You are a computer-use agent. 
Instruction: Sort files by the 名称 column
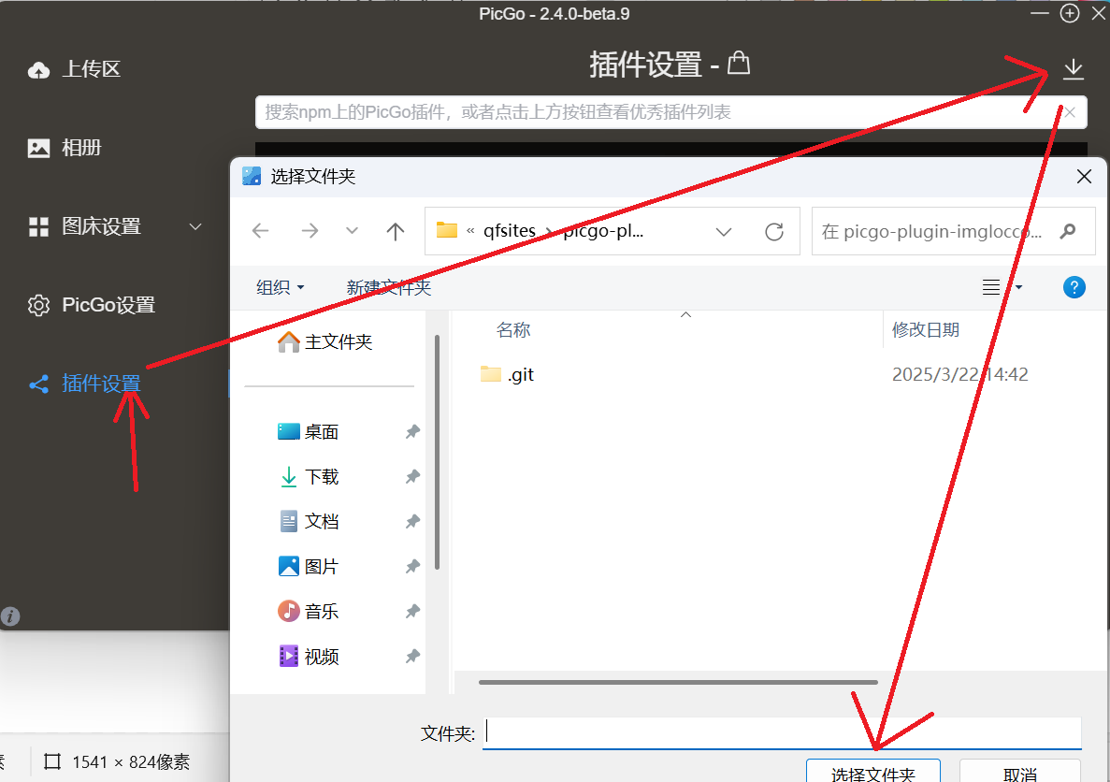coord(513,329)
